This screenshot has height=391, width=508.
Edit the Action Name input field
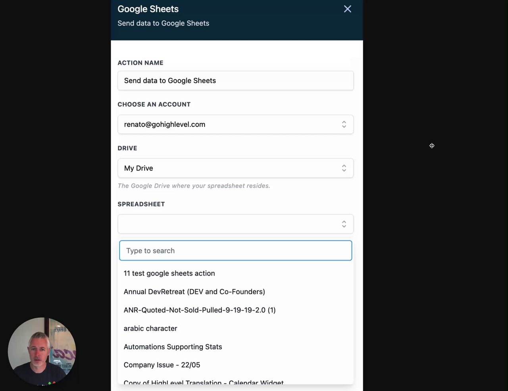click(x=235, y=80)
